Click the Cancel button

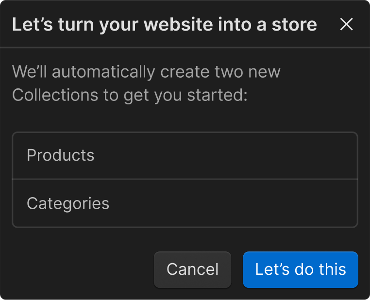point(192,269)
